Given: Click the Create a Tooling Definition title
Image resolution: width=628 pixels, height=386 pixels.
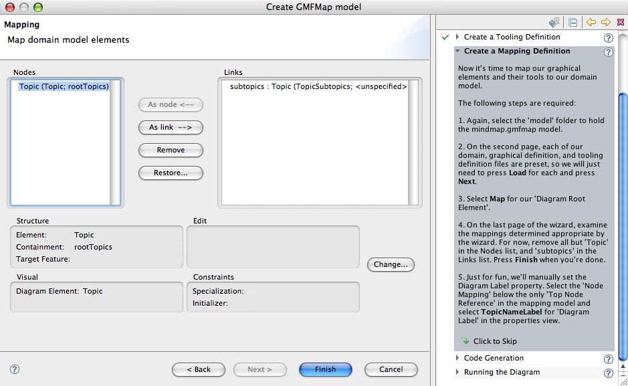Looking at the screenshot, I should coord(512,37).
